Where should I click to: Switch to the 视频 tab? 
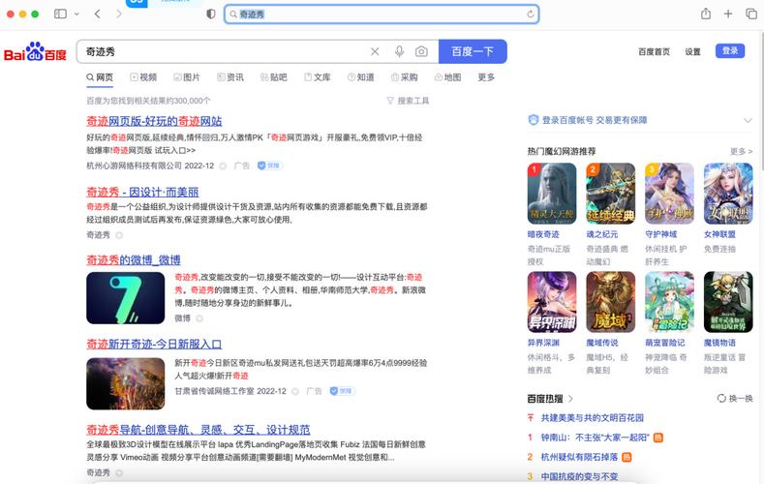point(143,77)
